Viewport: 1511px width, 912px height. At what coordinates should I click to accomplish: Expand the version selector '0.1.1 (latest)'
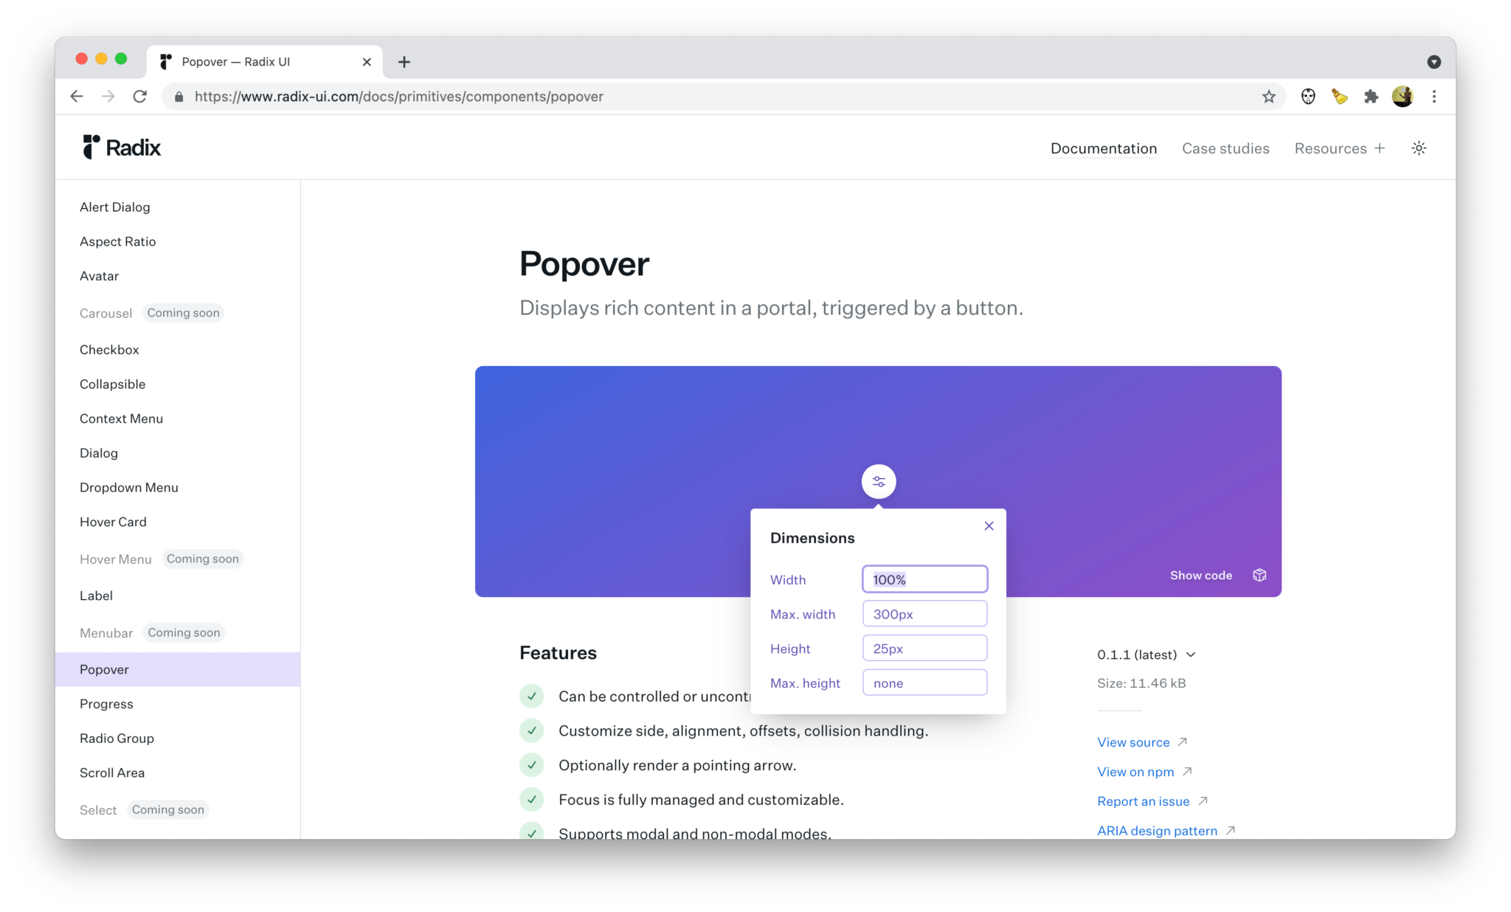[1147, 653]
